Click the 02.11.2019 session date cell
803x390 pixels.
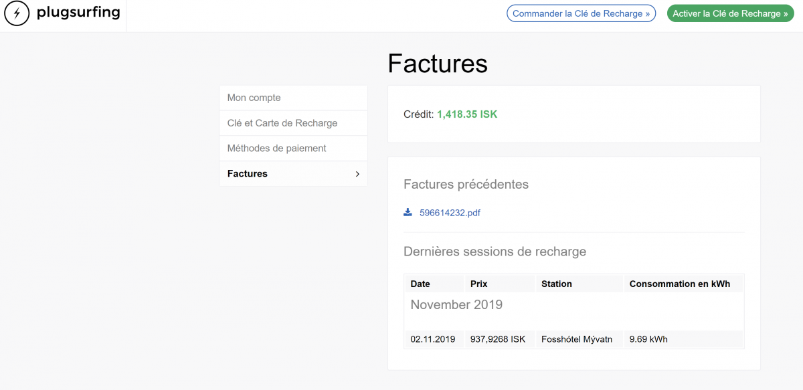[x=433, y=339]
